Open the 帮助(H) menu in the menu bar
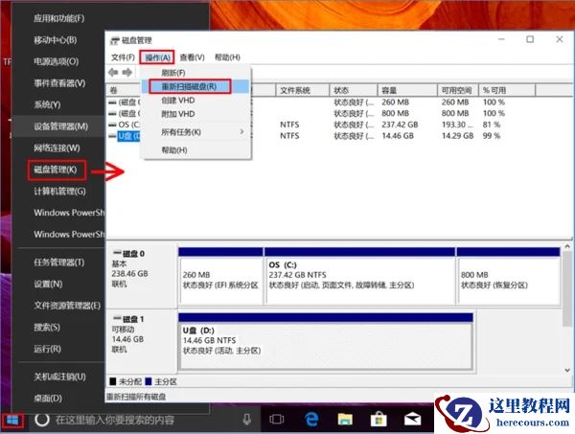Screen dimensions: 575x434 [x=227, y=57]
